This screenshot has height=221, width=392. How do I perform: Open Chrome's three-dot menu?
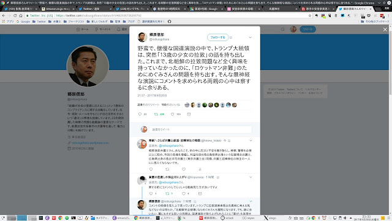388,15
